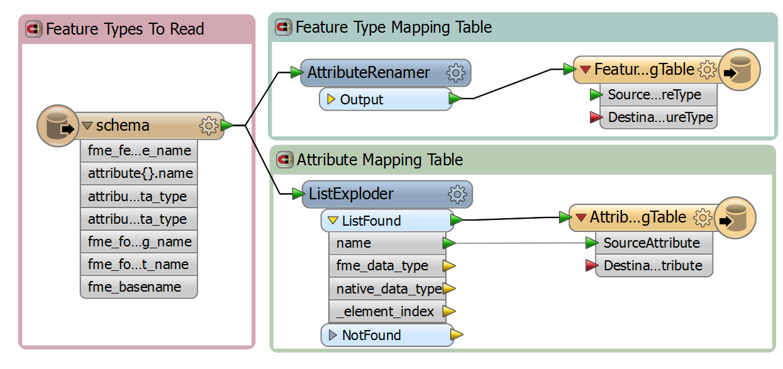Screen dimensions: 783x369
Task: Collapse the schema node attribute list triangle
Action: 86,125
